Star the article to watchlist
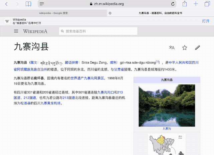This screenshot has width=214, height=155. coord(185,48)
